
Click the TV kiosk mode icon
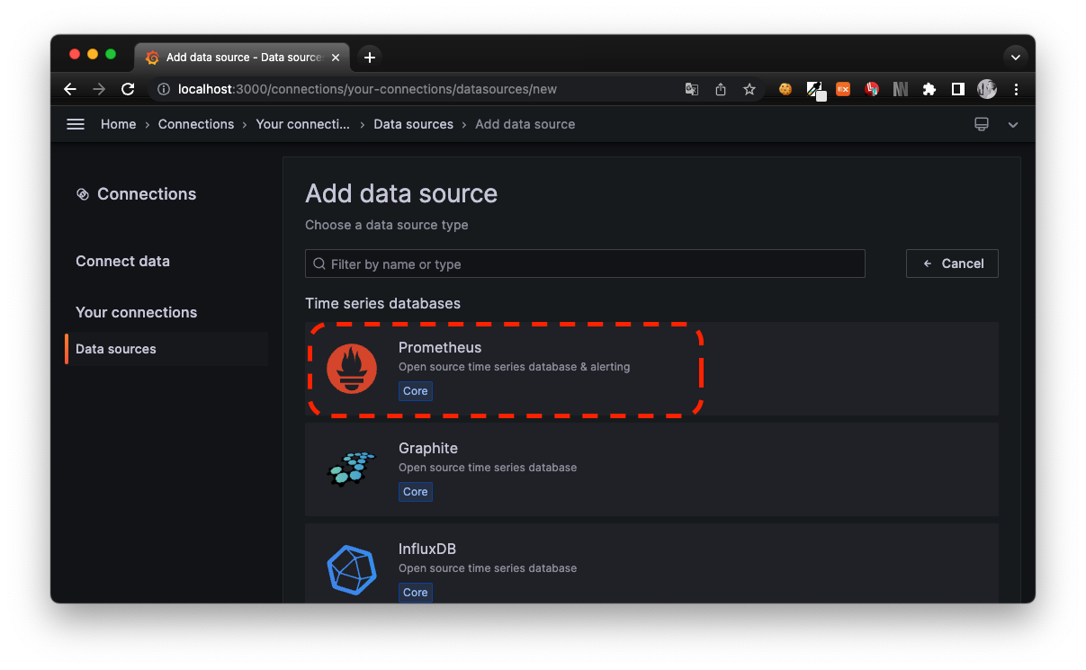pos(982,124)
